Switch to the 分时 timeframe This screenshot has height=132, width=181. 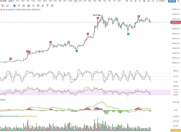pyautogui.click(x=23, y=1)
